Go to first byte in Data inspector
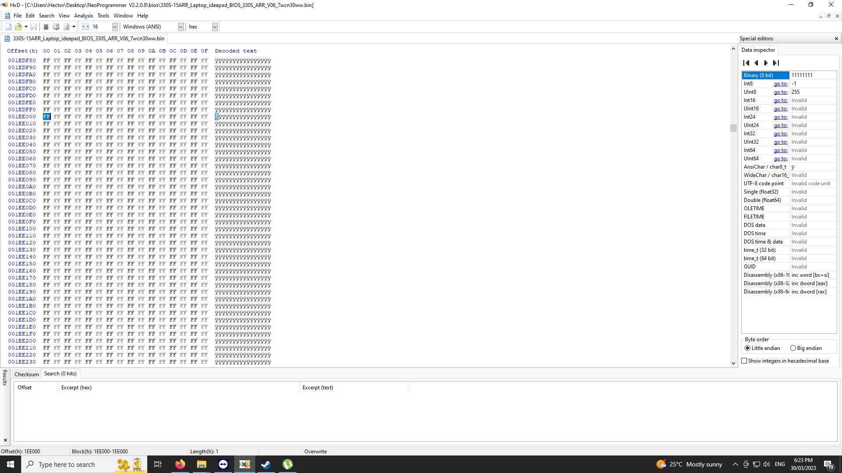This screenshot has width=842, height=473. pyautogui.click(x=746, y=63)
